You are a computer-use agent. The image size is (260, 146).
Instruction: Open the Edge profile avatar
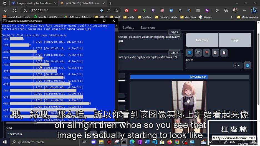click(235, 10)
